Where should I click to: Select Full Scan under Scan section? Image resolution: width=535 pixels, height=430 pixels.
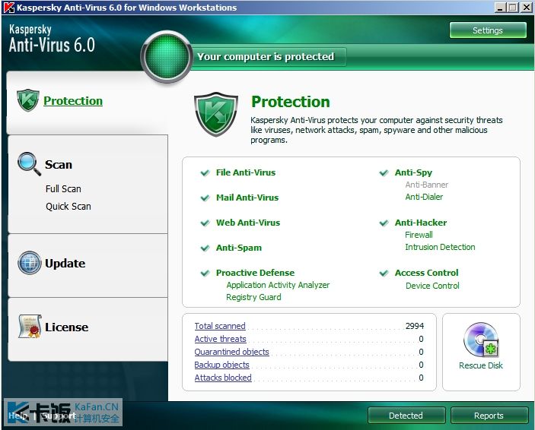click(x=63, y=188)
